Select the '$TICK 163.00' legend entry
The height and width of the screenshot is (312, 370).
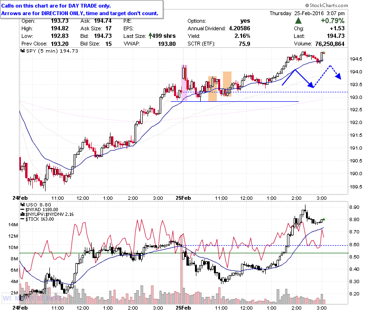(40, 219)
